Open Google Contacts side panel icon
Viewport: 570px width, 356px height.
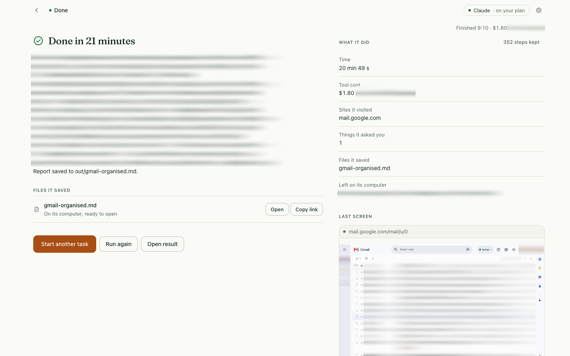coord(540,286)
